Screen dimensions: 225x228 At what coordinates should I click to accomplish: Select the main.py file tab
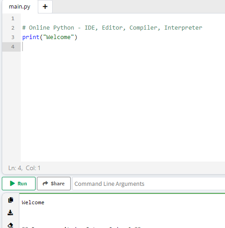pyautogui.click(x=20, y=7)
